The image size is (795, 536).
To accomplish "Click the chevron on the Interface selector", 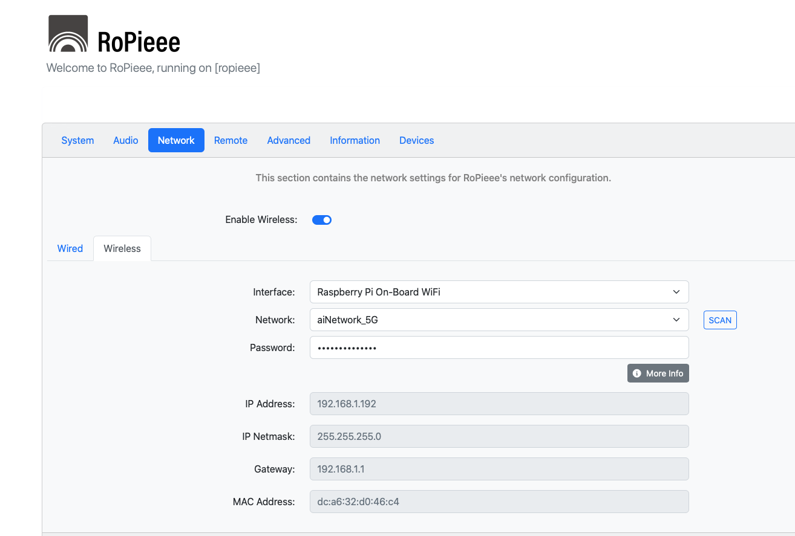I will (676, 292).
